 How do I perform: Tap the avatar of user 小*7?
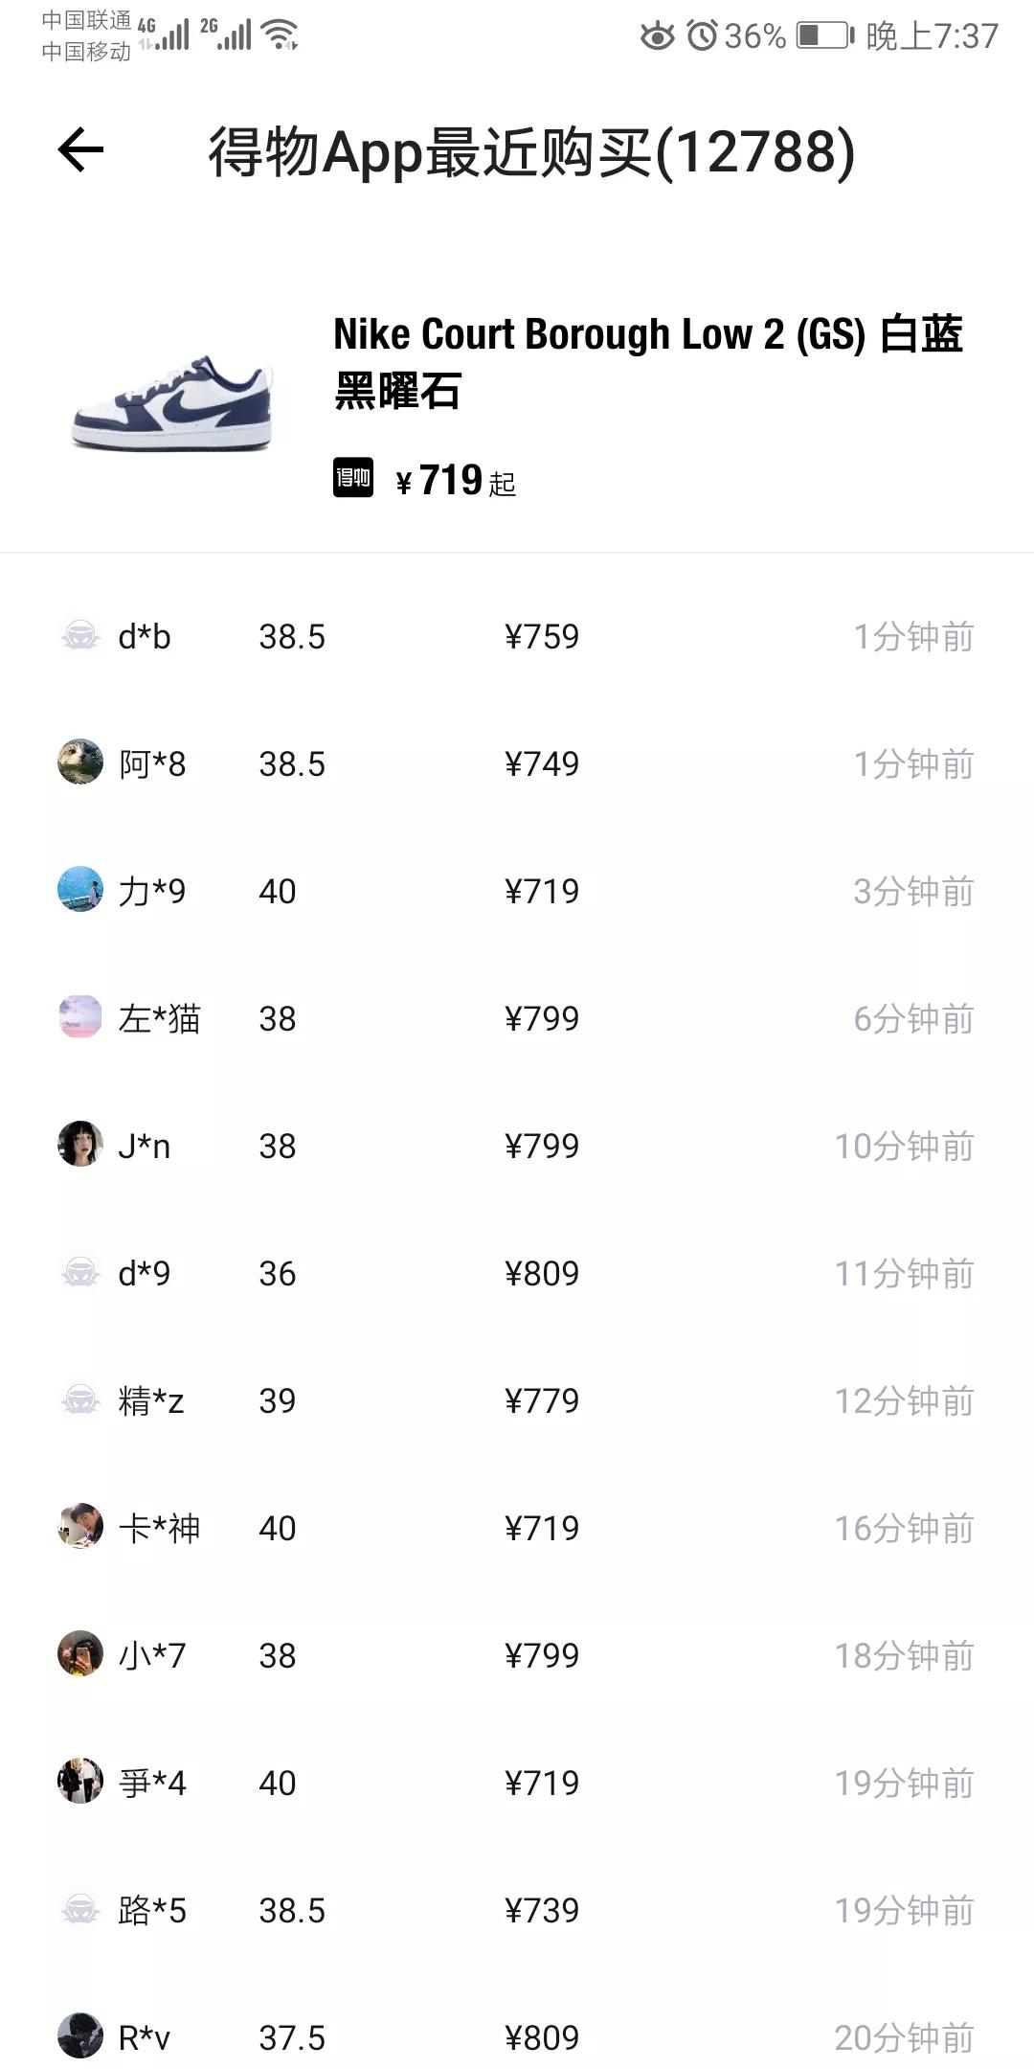tap(80, 1654)
